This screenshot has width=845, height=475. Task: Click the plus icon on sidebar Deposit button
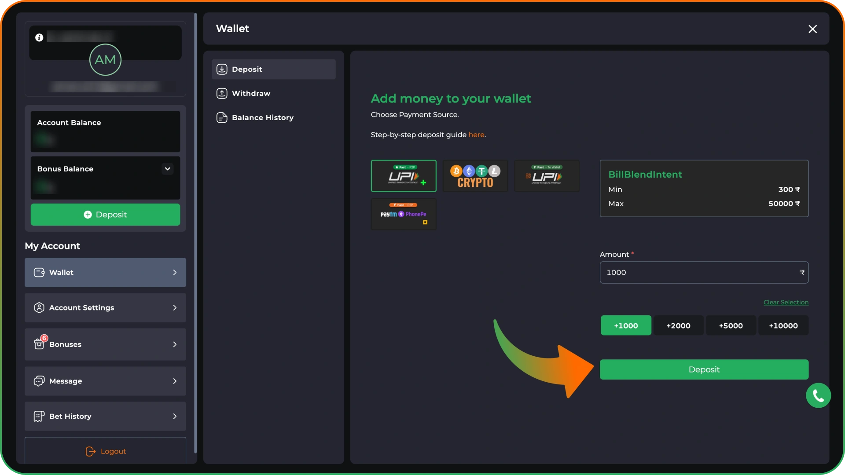point(88,215)
